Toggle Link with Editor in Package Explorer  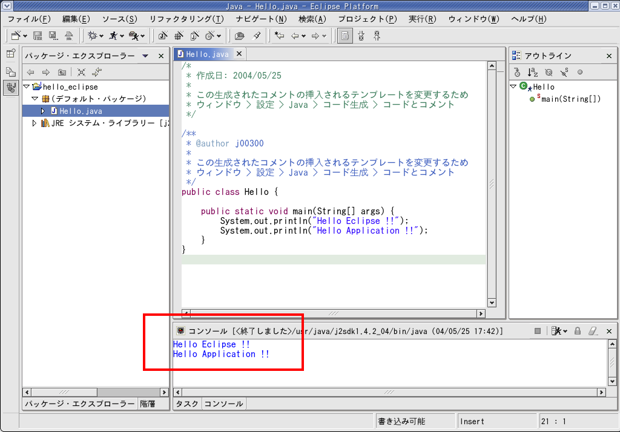[x=97, y=72]
